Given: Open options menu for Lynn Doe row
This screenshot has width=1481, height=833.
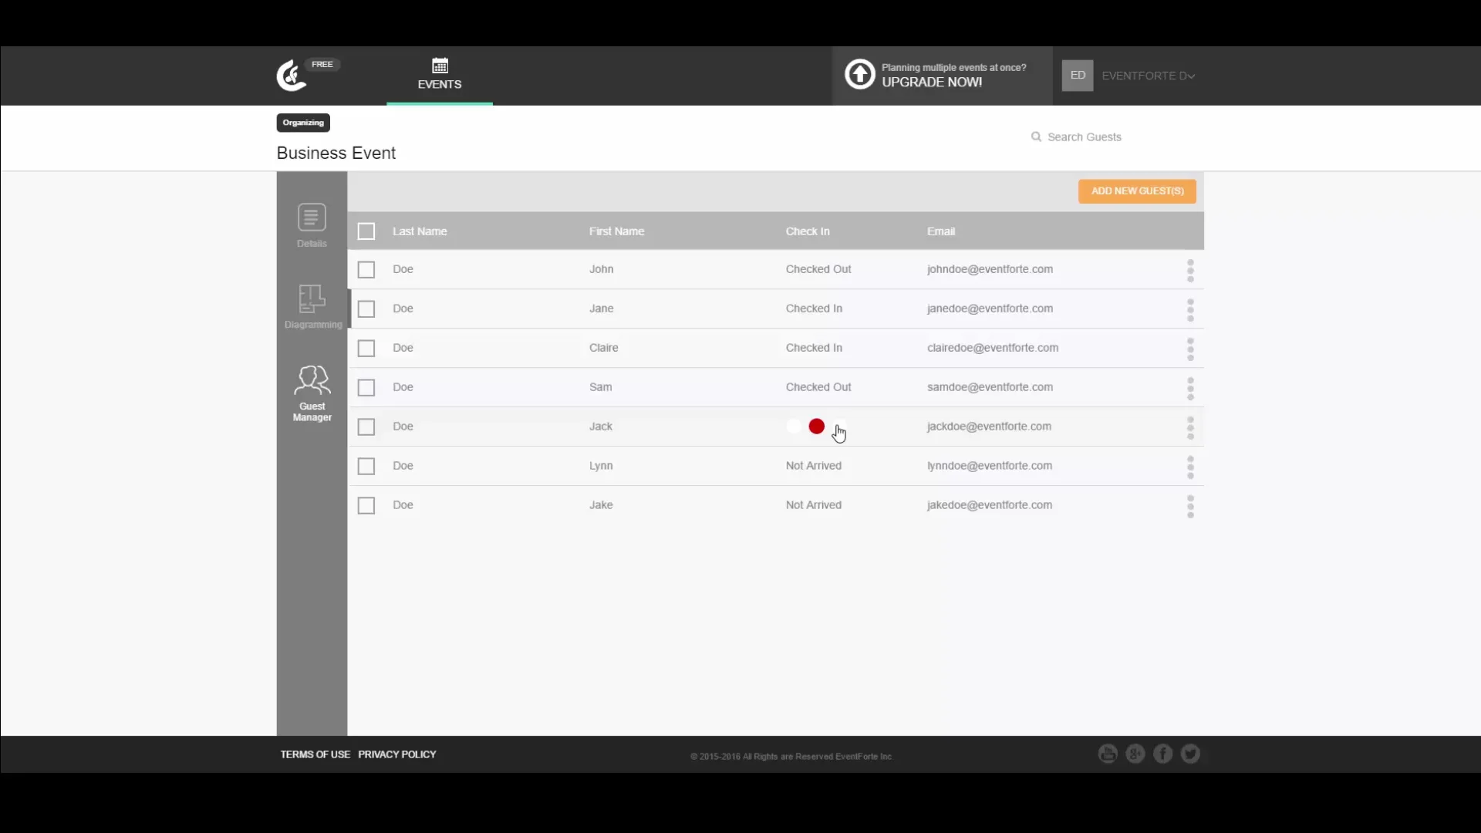Looking at the screenshot, I should click(1190, 467).
